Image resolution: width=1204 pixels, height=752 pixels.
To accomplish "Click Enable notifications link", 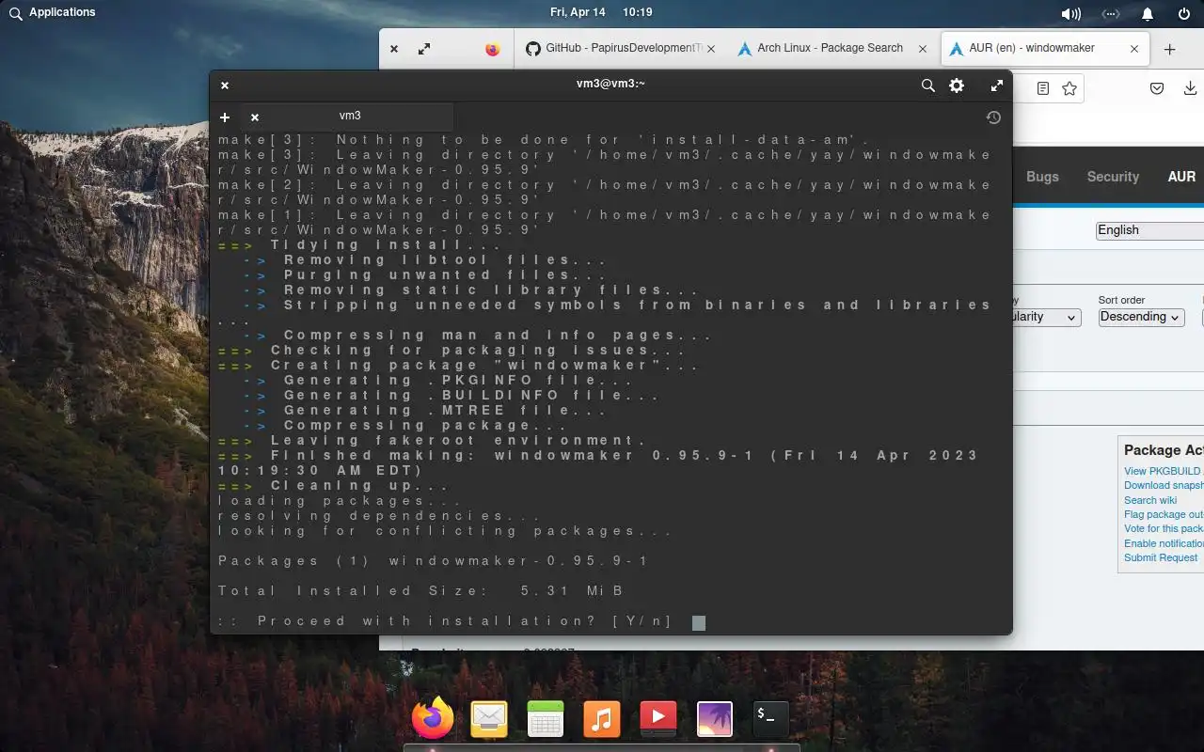I will click(x=1164, y=543).
